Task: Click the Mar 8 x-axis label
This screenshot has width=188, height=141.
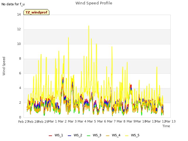Action: click(x=121, y=121)
